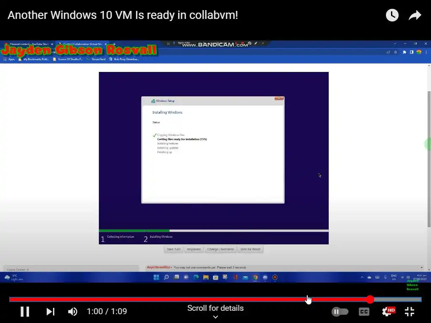Image resolution: width=431 pixels, height=323 pixels.
Task: Select the Control Collaborative Virtual Machine tab
Action: [82, 44]
